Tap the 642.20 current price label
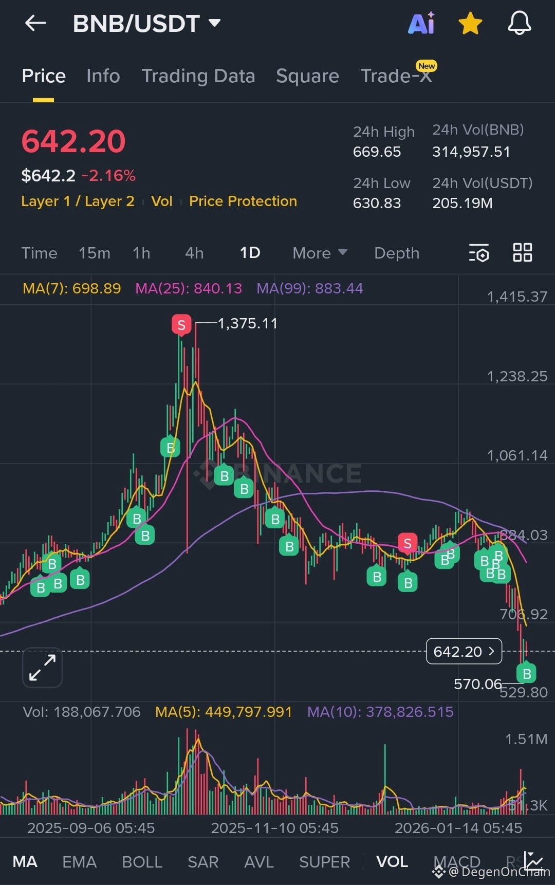The image size is (555, 885). [x=464, y=652]
